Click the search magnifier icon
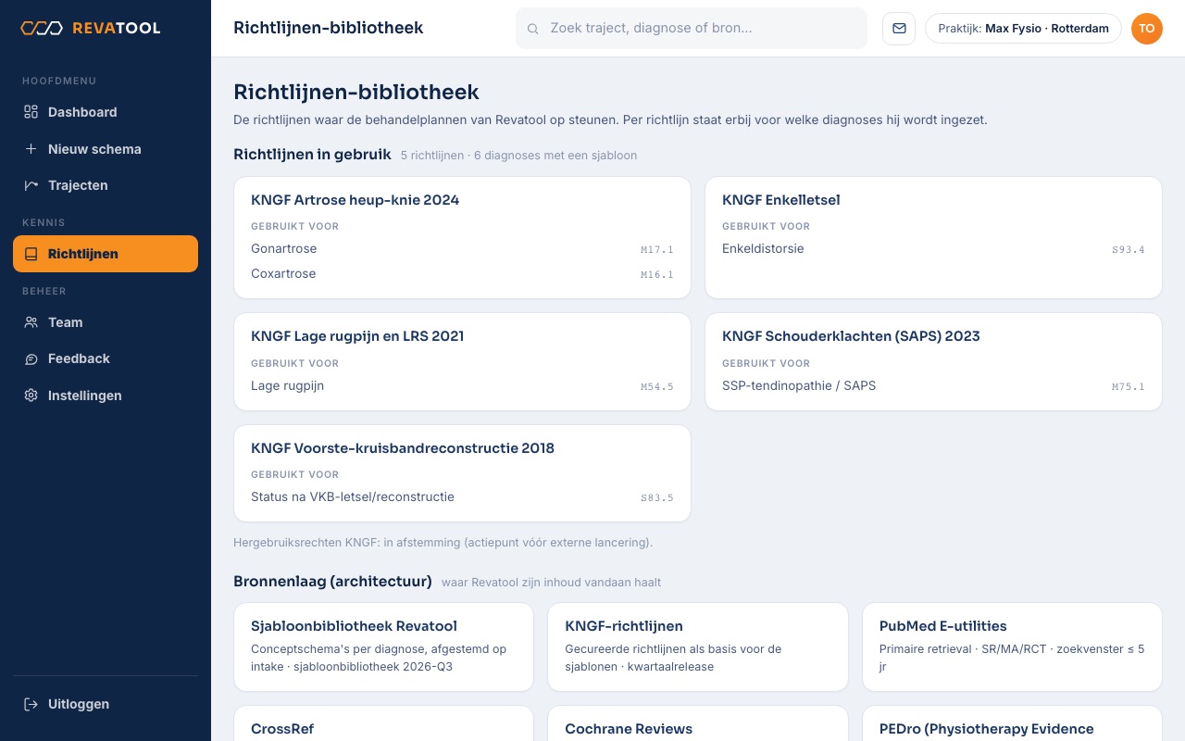1185x741 pixels. click(533, 29)
